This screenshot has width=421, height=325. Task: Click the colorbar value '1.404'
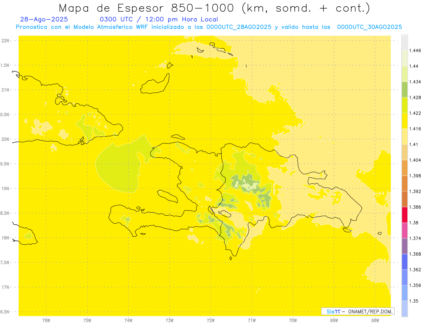(x=415, y=160)
